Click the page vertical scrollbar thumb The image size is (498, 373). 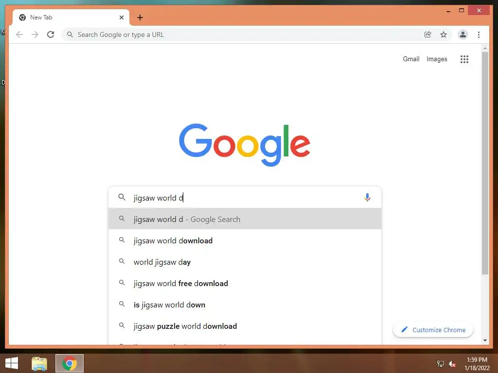(x=485, y=163)
